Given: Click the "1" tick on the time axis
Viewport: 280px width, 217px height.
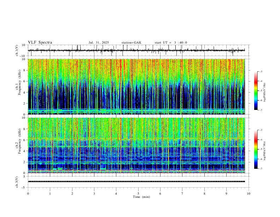Looking at the screenshot, I should point(50,194).
